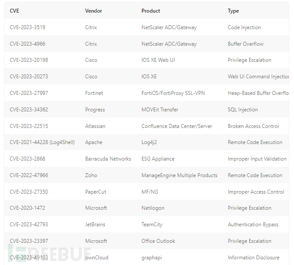Click the JetBrains vendor name

(95, 225)
